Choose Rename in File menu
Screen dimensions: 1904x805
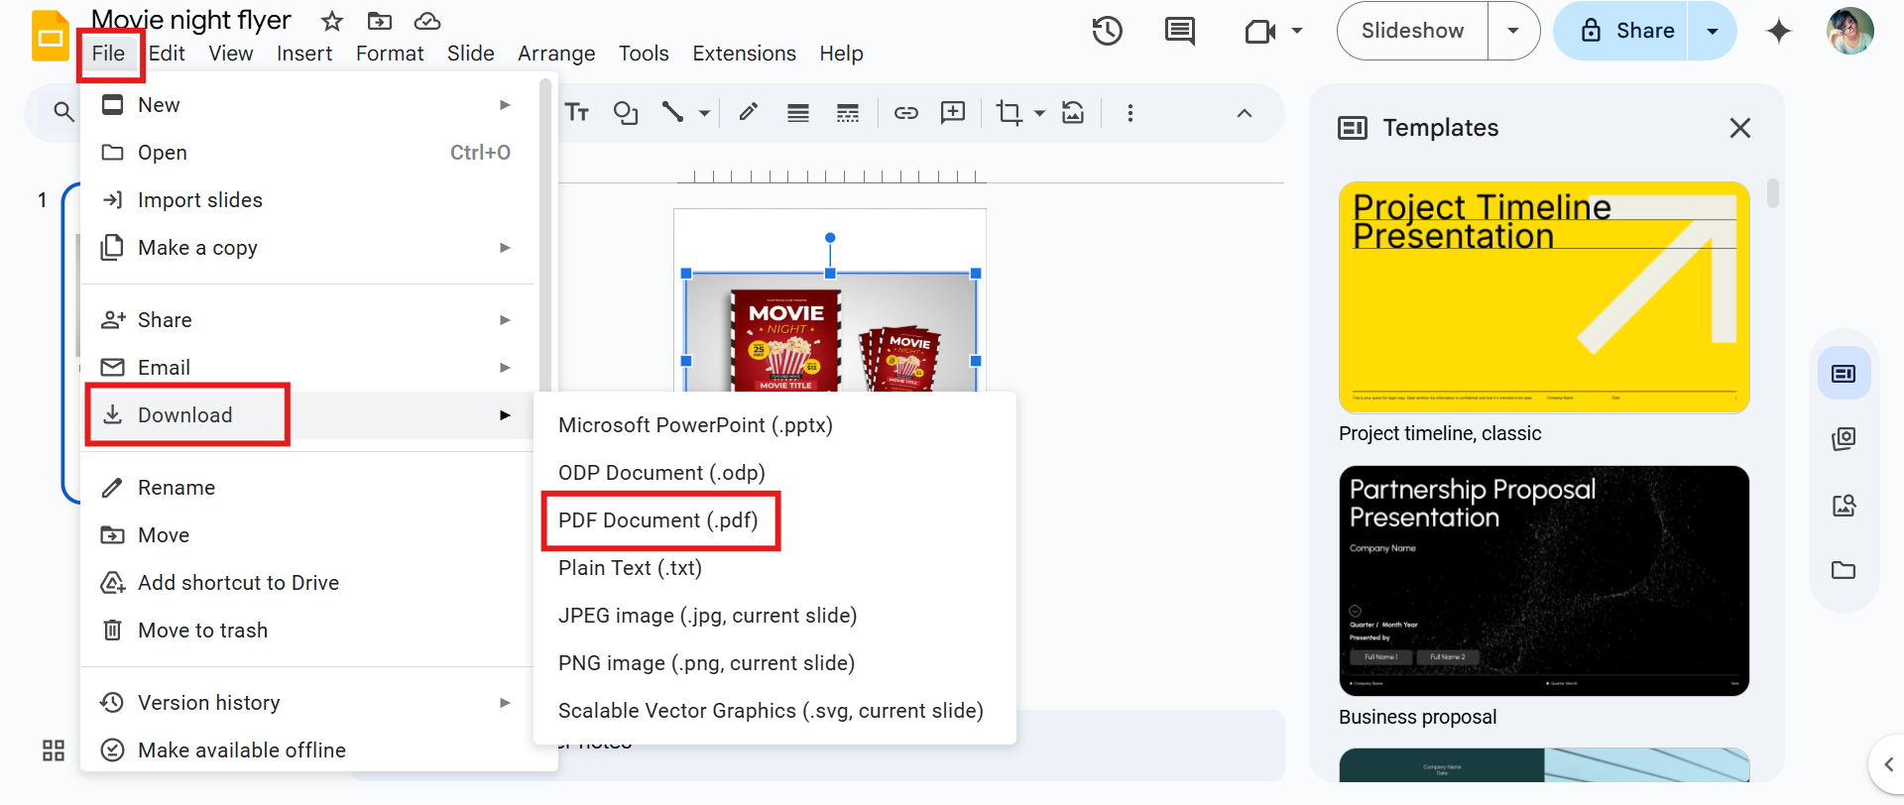pos(307,488)
